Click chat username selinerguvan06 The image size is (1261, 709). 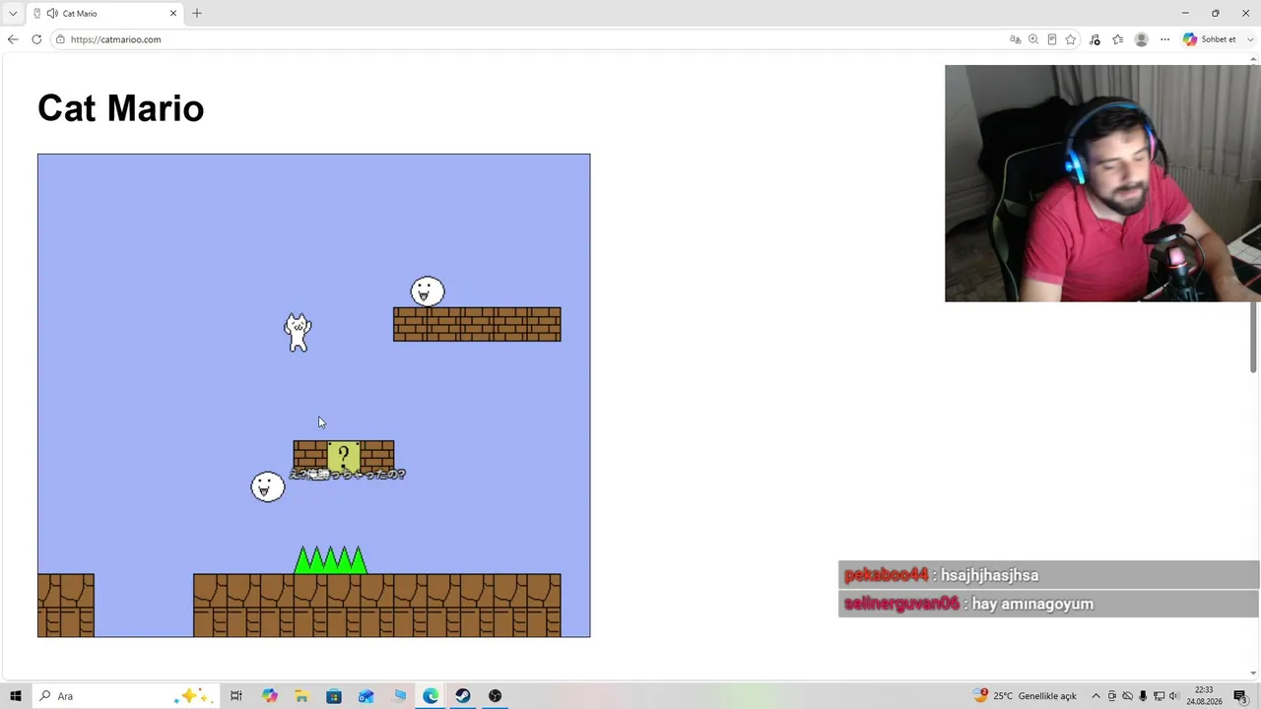pyautogui.click(x=901, y=604)
